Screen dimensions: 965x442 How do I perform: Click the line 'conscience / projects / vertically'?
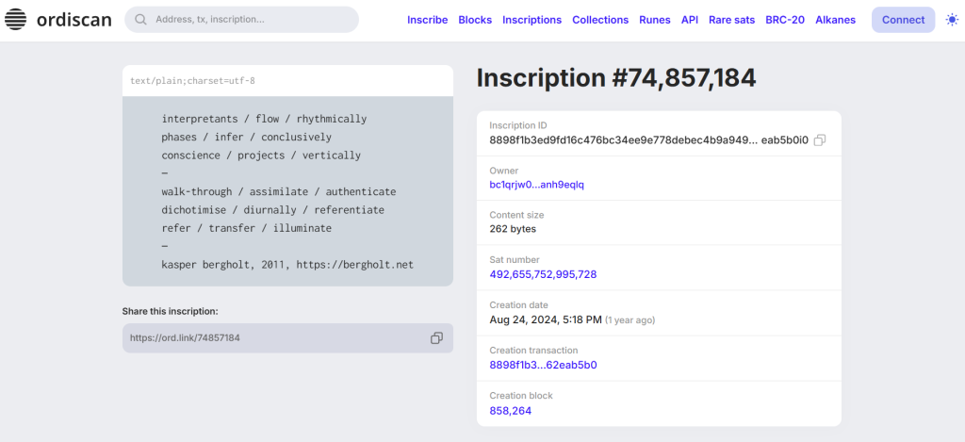click(x=261, y=156)
